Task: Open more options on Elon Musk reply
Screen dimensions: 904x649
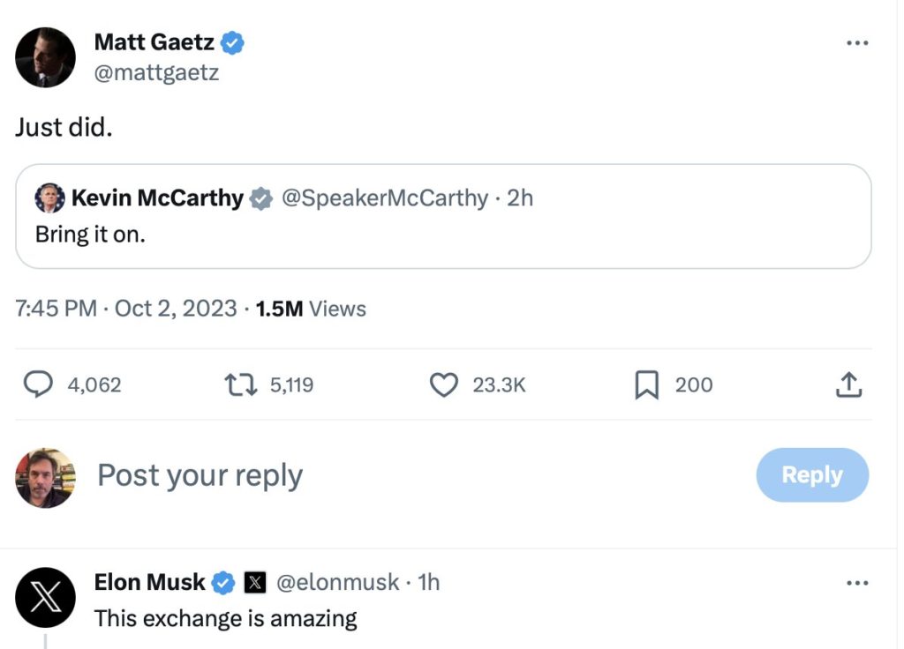Action: click(856, 583)
